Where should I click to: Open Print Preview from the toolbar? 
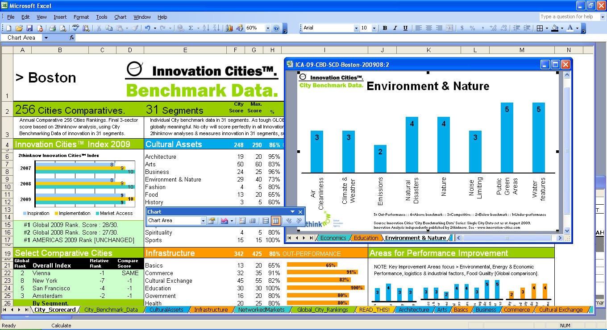[x=63, y=28]
